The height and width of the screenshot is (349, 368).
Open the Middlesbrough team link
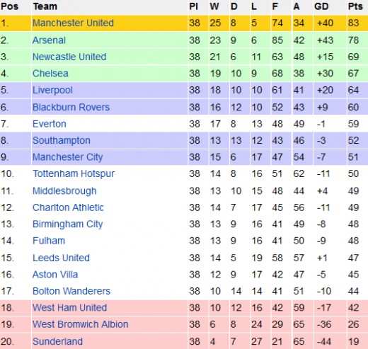pyautogui.click(x=64, y=191)
